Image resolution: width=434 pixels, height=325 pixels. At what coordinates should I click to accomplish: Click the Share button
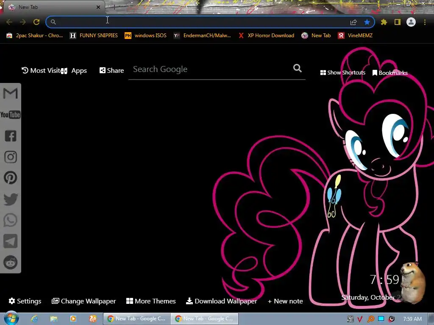[x=111, y=71]
